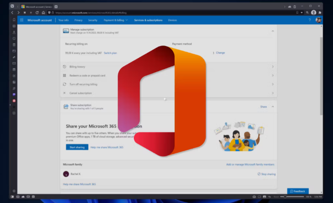This screenshot has height=203, width=333.
Task: Click Rachel K. avatar
Action: click(66, 174)
